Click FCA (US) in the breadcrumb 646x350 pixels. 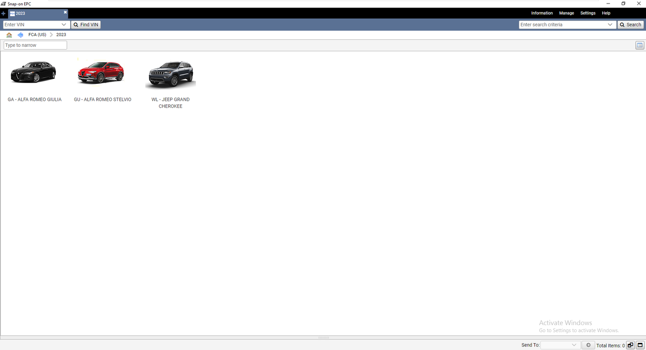point(37,35)
